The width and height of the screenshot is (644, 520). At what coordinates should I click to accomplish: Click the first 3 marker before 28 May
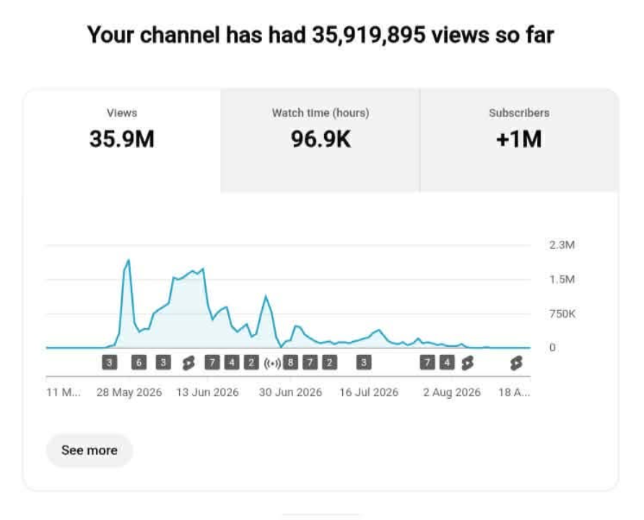click(x=110, y=362)
